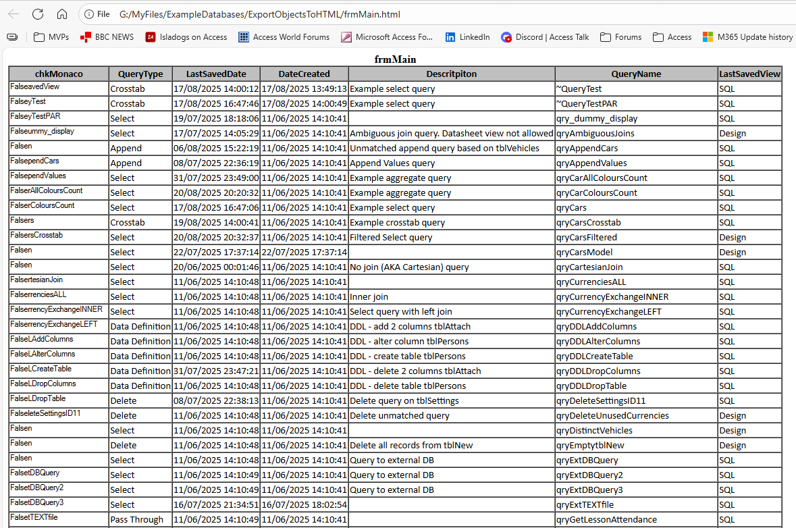
Task: Open the leftmost bookmarks bar icon
Action: click(x=12, y=37)
